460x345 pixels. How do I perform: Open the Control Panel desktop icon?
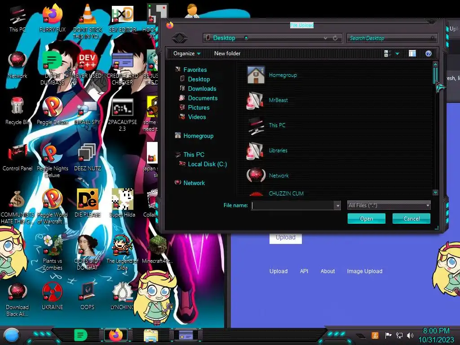18,157
